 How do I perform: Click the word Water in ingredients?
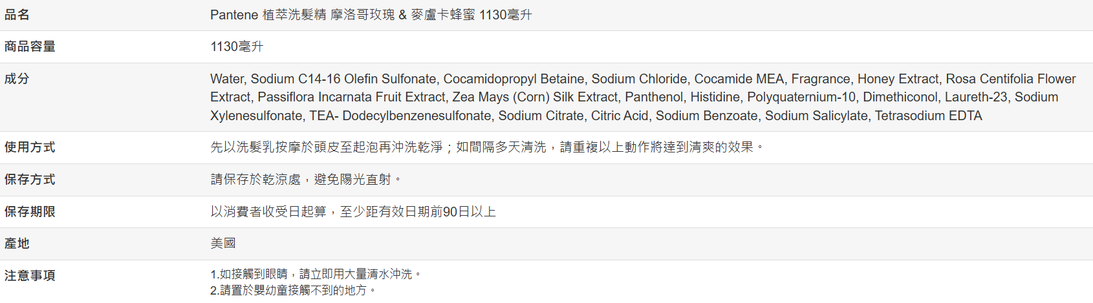tap(226, 79)
